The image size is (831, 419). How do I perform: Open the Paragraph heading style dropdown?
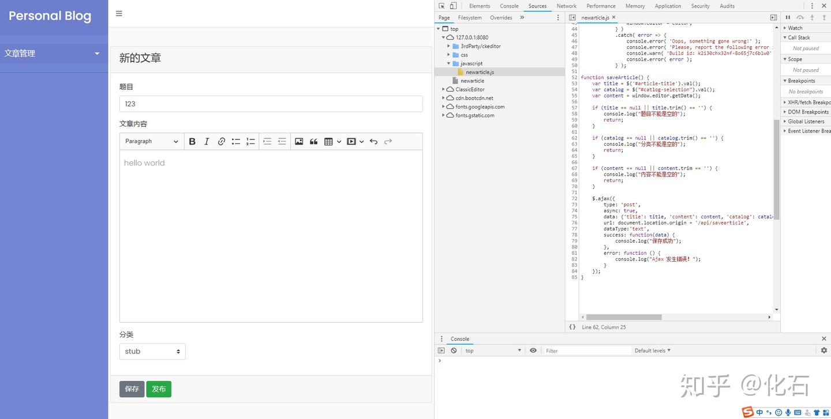coord(152,141)
